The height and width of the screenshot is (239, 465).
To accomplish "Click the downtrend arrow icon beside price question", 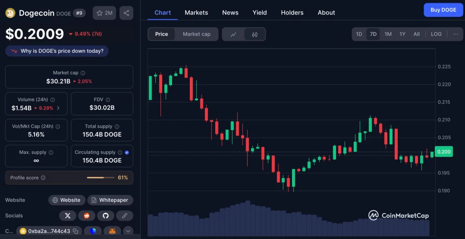I will [x=14, y=51].
